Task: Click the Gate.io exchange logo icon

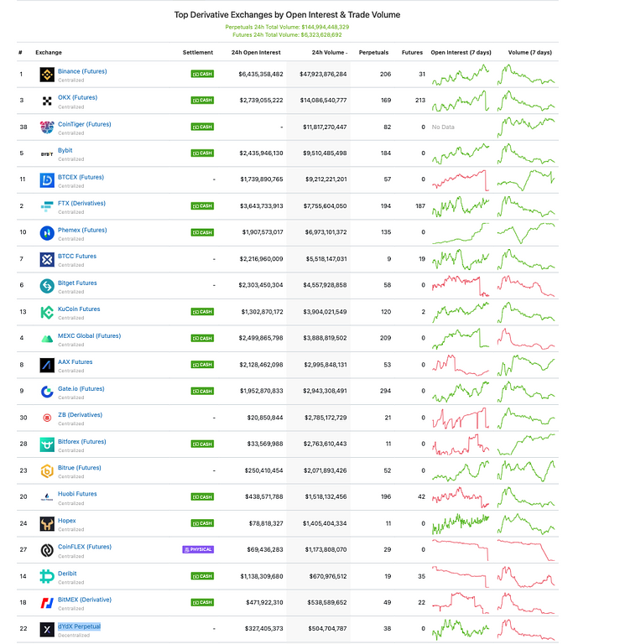Action: point(47,392)
